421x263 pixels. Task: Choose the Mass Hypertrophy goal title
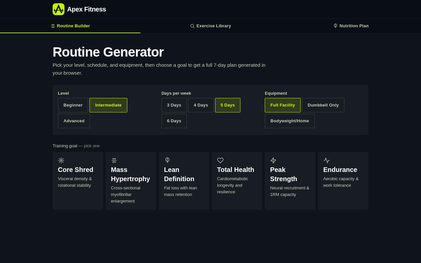coord(131,174)
